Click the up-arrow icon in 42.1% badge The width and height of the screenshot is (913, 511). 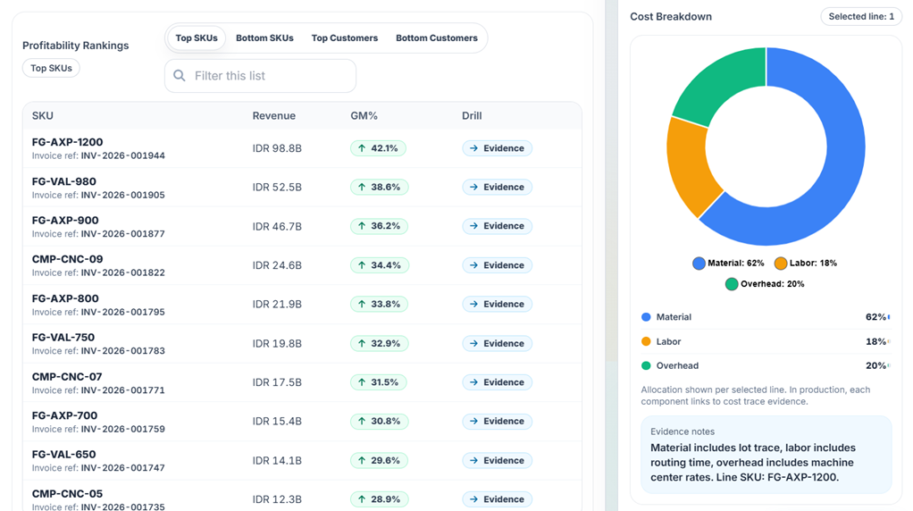tap(362, 148)
